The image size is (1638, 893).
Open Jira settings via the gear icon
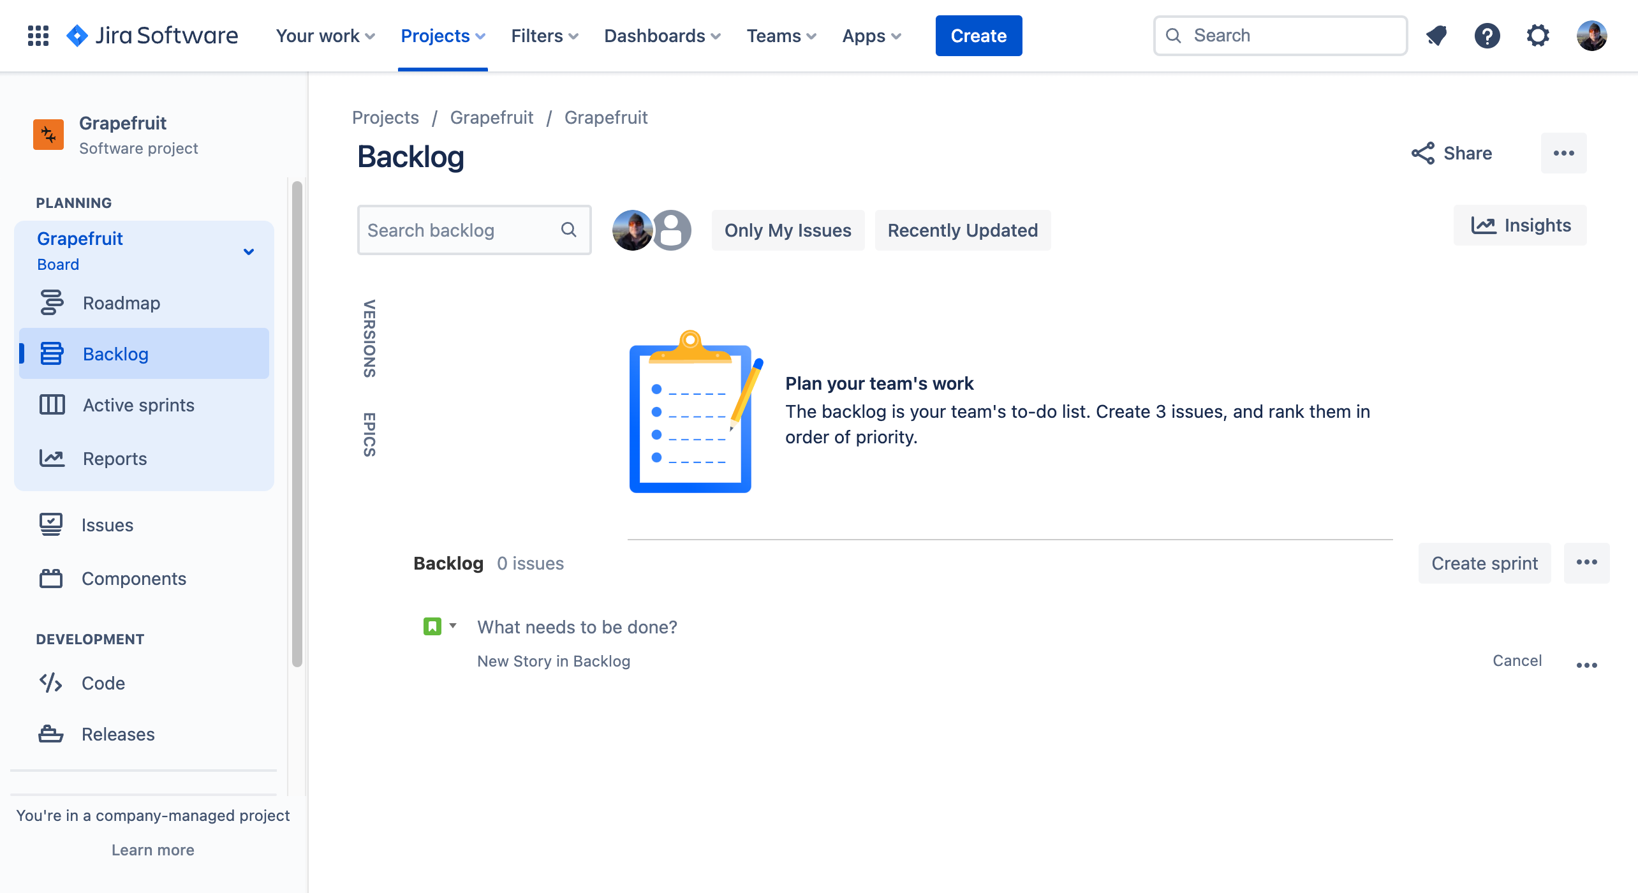(1538, 35)
